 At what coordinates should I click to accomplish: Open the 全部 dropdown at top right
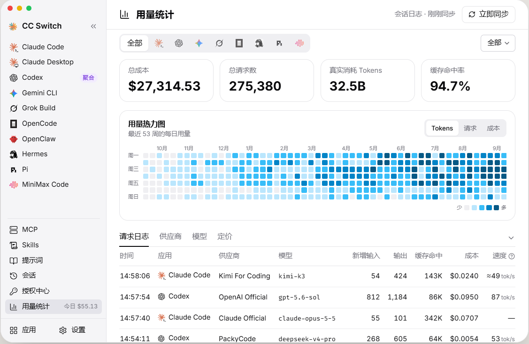[498, 43]
